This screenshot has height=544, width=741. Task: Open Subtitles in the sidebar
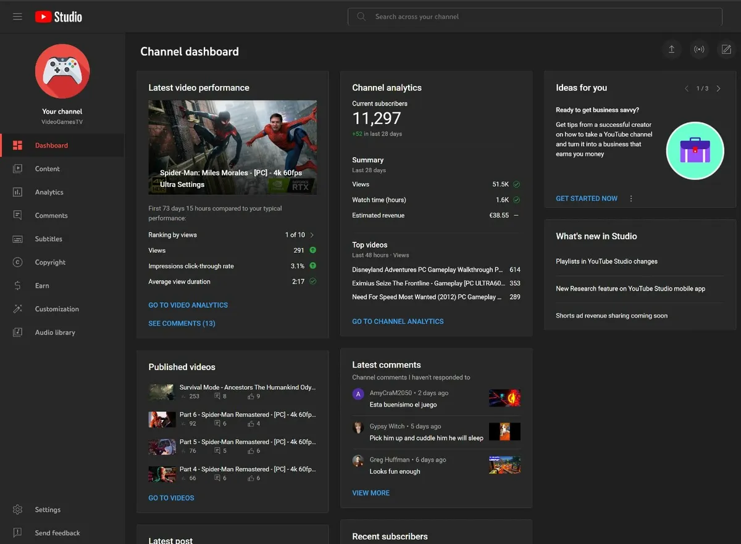pyautogui.click(x=62, y=239)
